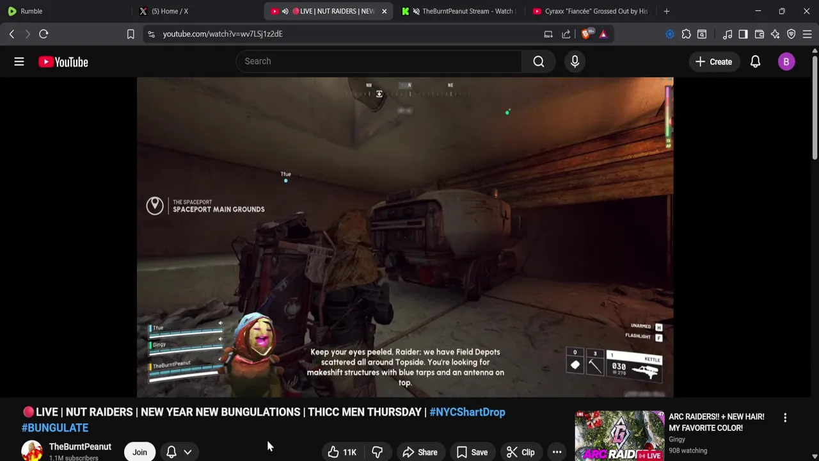Go to YouTube home via logo

[x=63, y=62]
